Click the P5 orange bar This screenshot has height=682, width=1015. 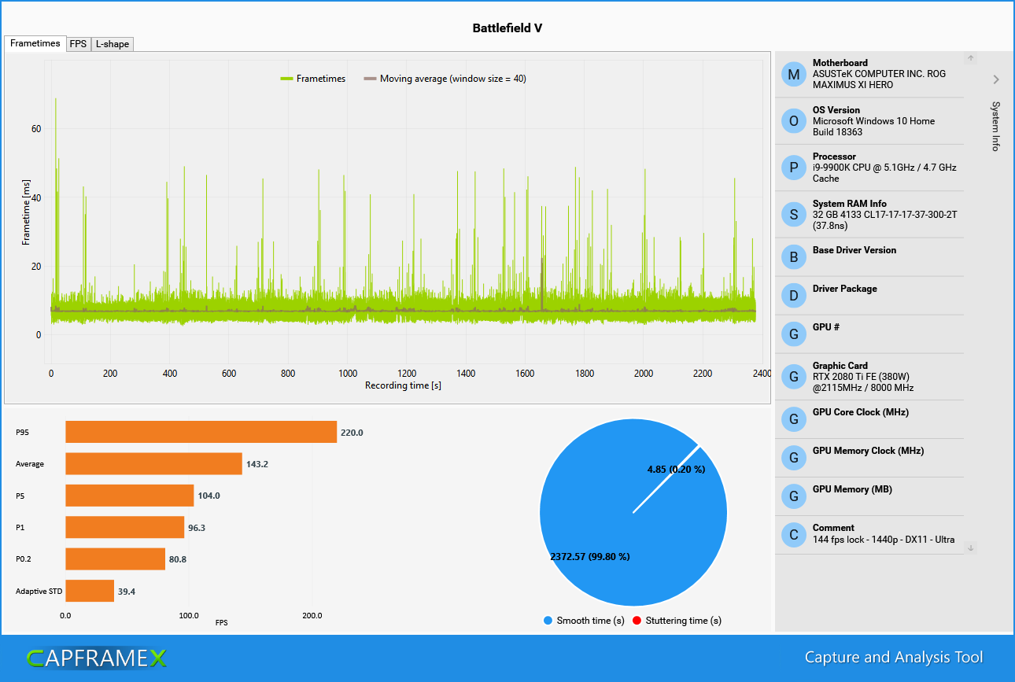click(129, 496)
